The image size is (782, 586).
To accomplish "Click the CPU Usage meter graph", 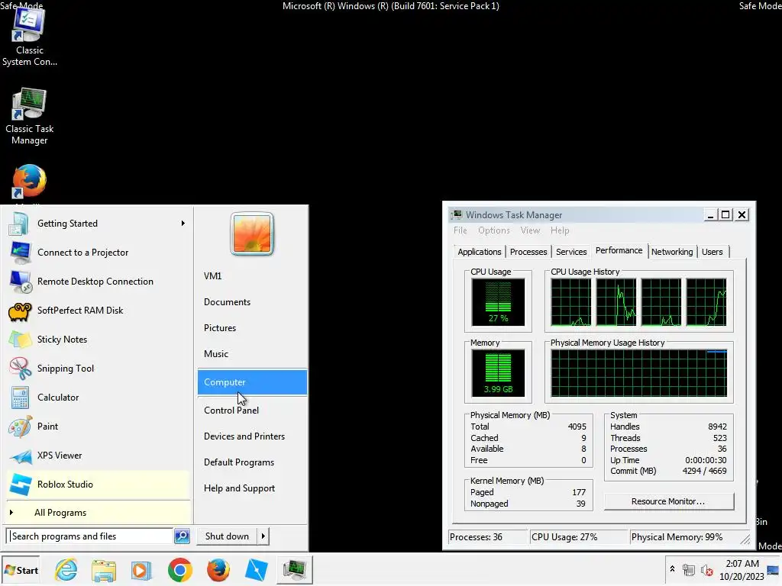I will click(x=498, y=302).
